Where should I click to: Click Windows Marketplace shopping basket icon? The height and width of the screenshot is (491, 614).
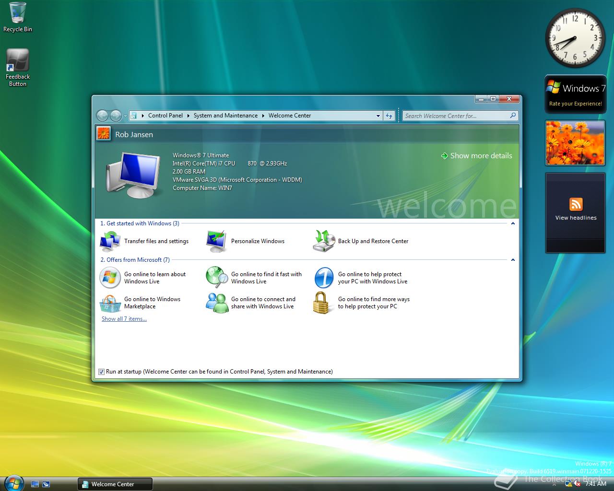pyautogui.click(x=110, y=303)
